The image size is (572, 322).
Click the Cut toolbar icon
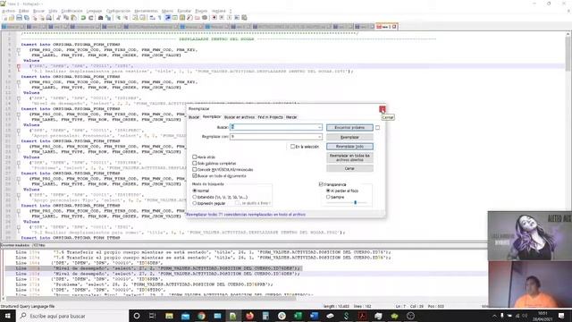58,18
